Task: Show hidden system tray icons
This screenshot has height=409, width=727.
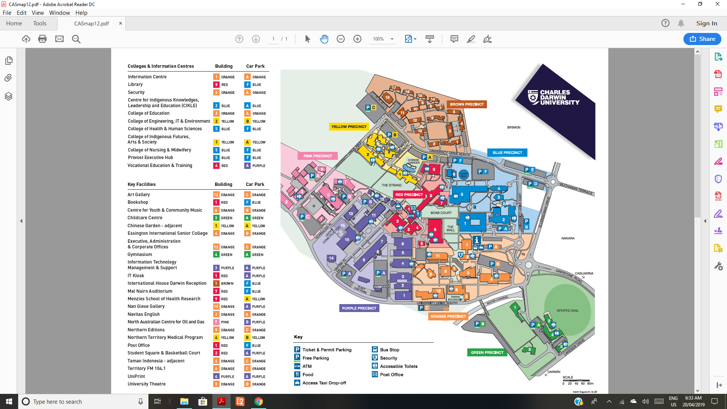Action: (x=609, y=401)
